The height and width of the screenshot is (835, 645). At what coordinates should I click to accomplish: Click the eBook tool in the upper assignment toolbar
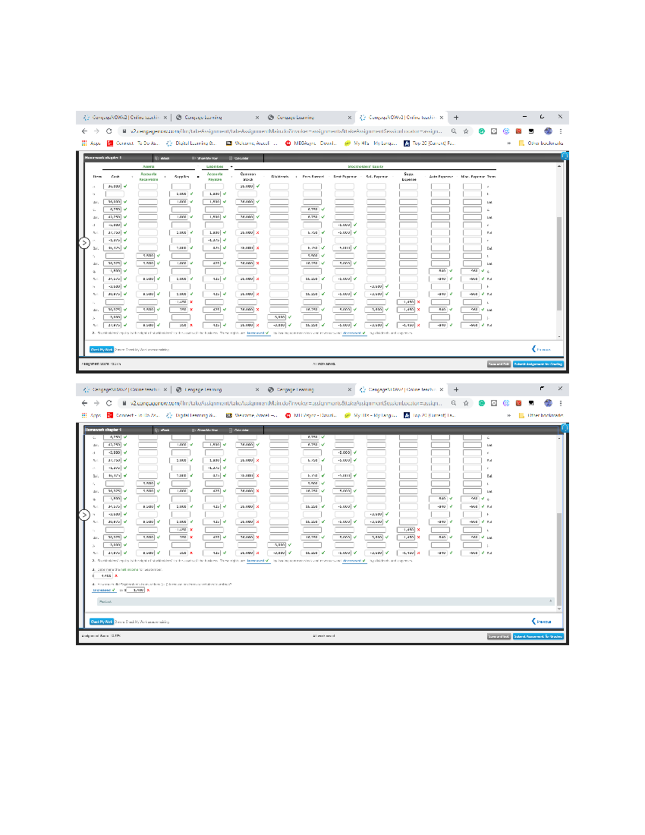(x=163, y=158)
